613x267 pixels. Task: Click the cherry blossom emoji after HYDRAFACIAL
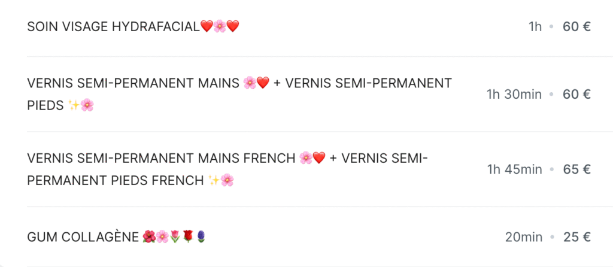[x=220, y=26]
